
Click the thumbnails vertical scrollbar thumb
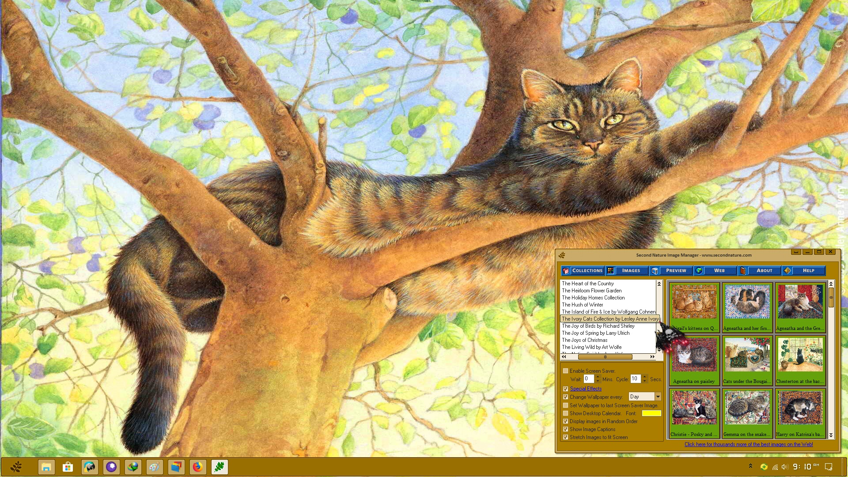tap(831, 297)
